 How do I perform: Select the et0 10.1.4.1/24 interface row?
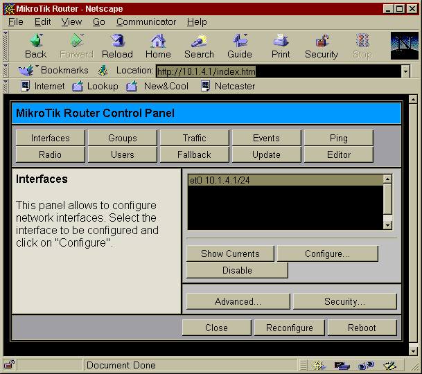(285, 180)
